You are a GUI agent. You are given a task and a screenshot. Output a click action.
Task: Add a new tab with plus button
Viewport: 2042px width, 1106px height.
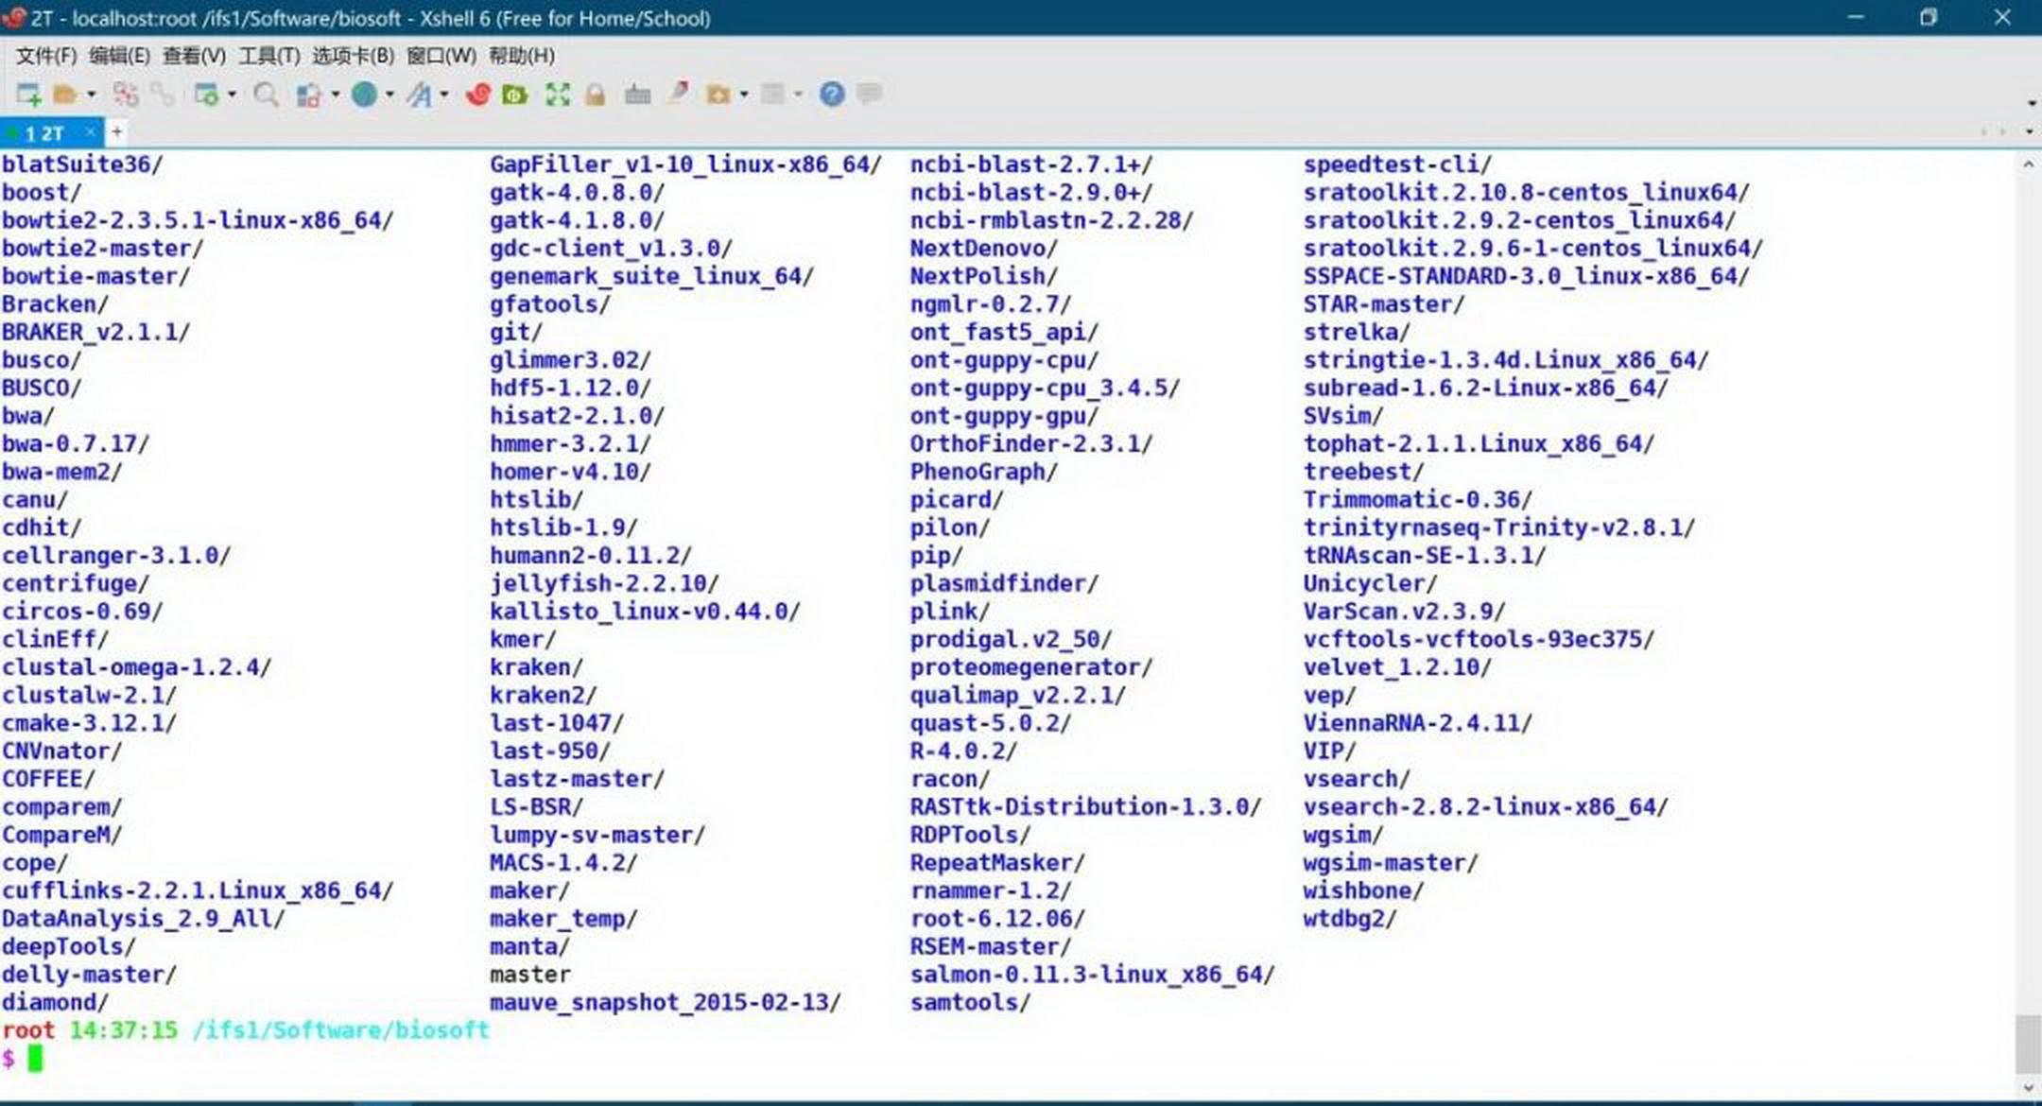[116, 131]
